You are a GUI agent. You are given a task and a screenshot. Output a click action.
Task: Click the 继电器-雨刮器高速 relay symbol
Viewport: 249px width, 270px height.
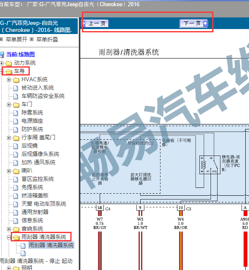[x=210, y=165]
